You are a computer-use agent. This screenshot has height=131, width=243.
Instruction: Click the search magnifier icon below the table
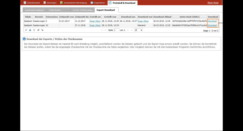tap(26, 30)
